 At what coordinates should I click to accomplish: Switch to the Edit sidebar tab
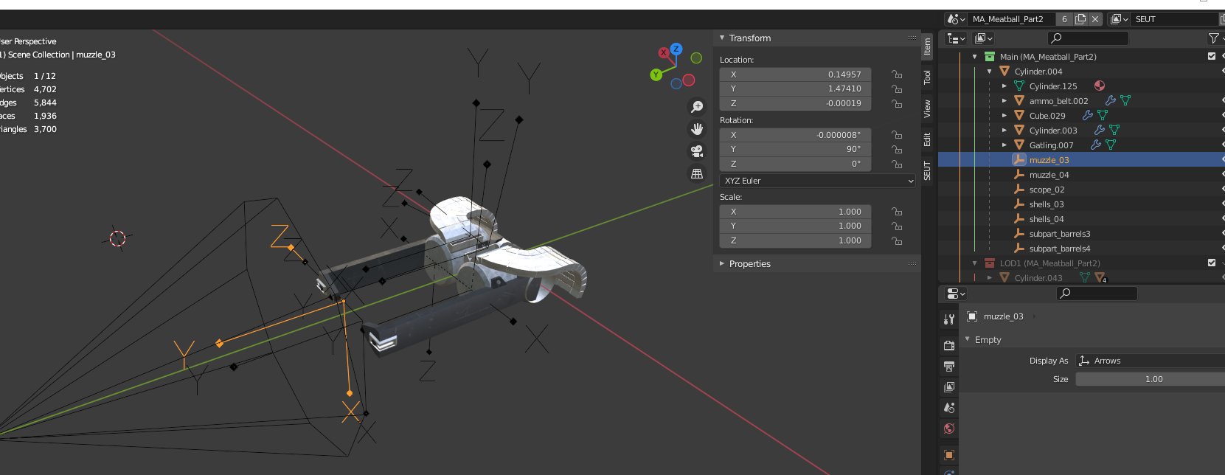pos(927,139)
